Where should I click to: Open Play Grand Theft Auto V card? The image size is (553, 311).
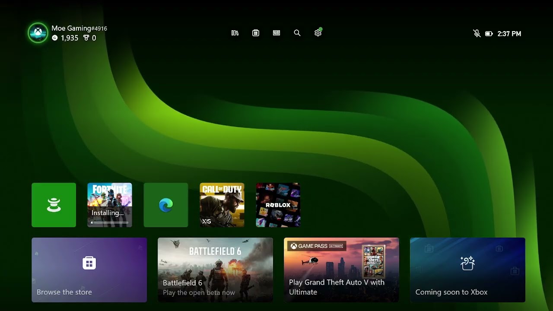click(341, 270)
